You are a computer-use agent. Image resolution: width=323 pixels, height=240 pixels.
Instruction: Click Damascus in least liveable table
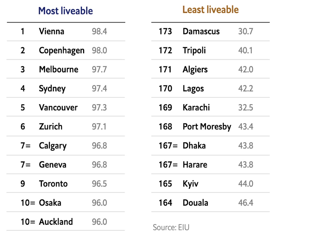[x=201, y=31]
